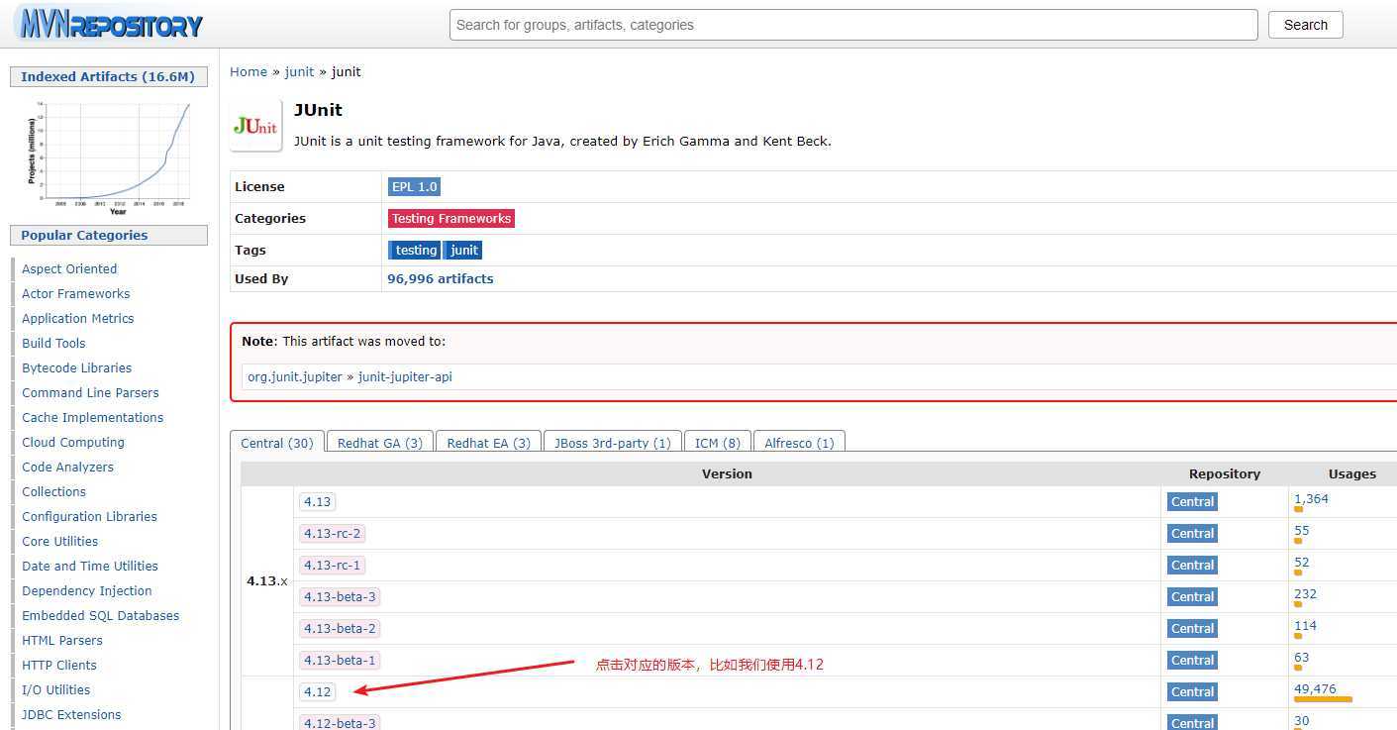1397x730 pixels.
Task: Open version 4.13
Action: click(317, 501)
